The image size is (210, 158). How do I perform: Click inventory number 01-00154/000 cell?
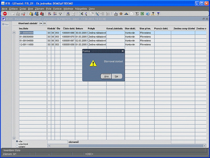click(33, 41)
